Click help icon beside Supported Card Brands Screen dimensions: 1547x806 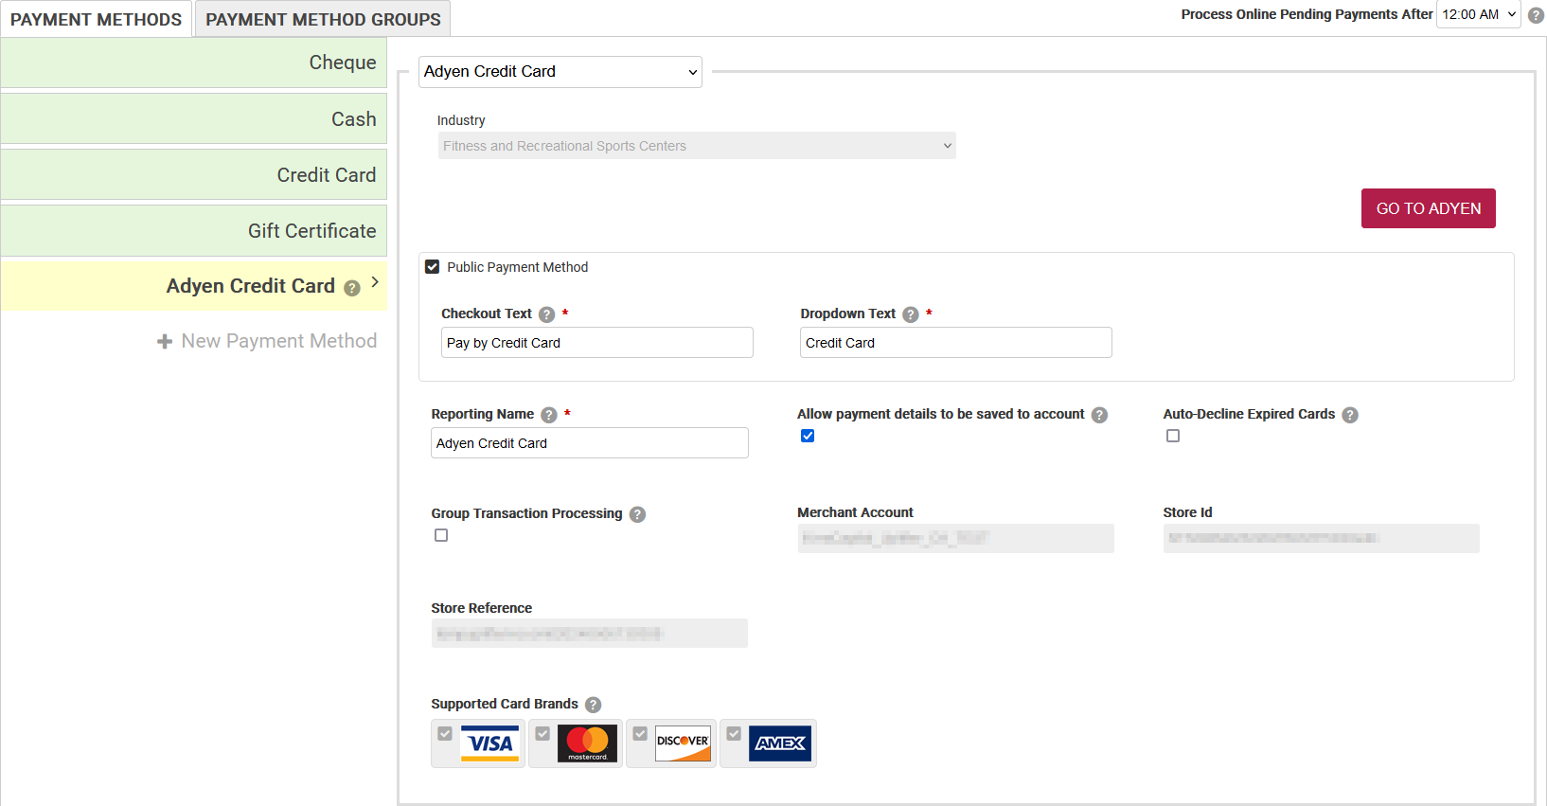[x=593, y=705]
